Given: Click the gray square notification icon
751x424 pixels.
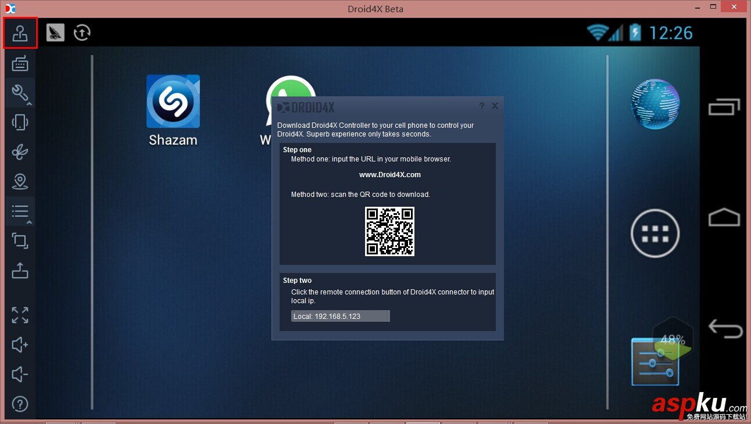Looking at the screenshot, I should click(x=55, y=33).
